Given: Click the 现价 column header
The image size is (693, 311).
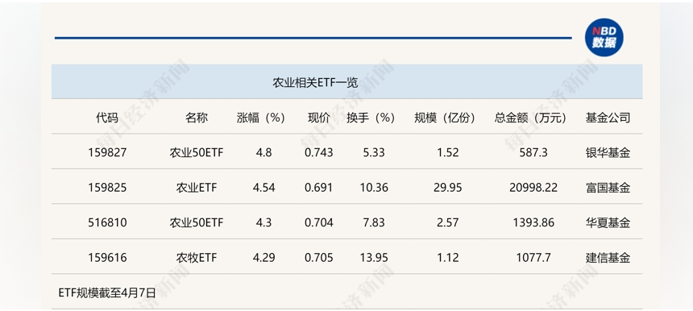Looking at the screenshot, I should tap(318, 118).
